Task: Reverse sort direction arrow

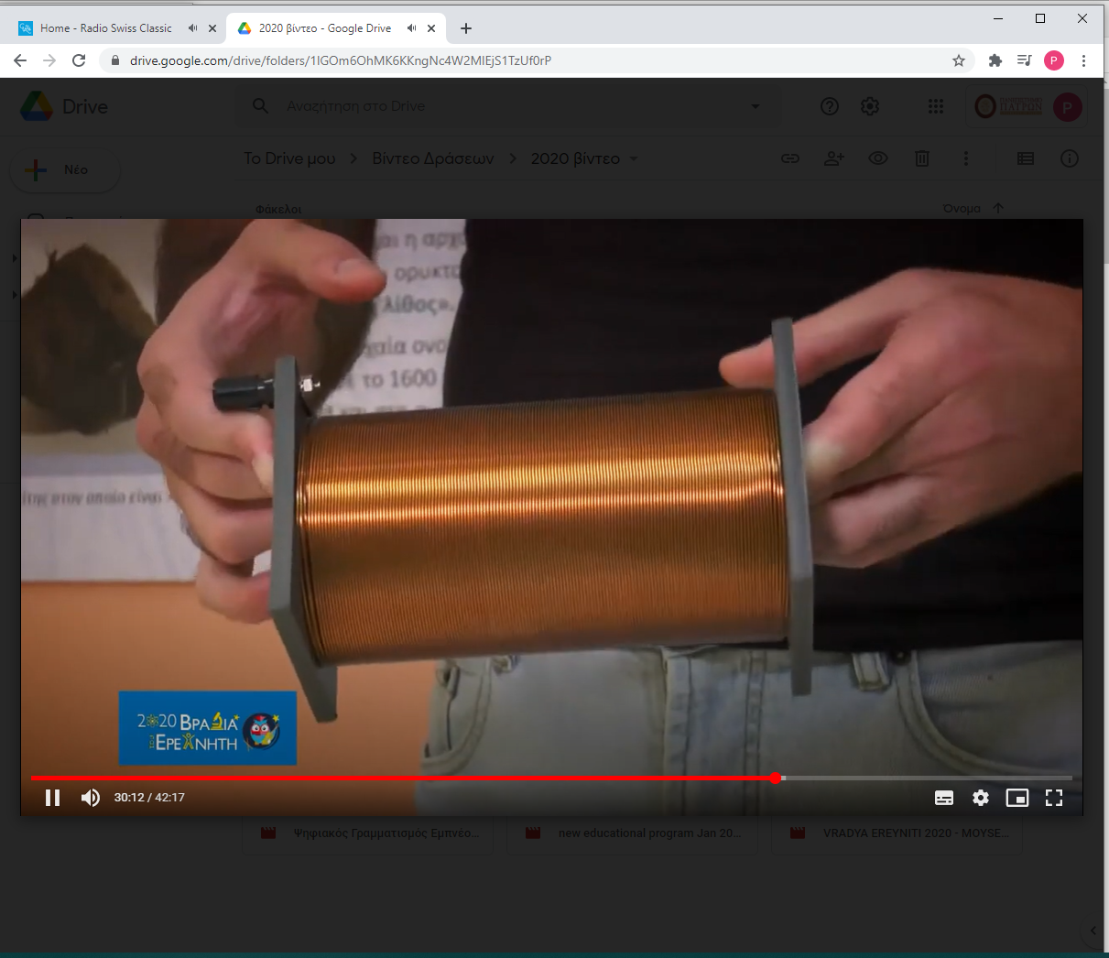Action: point(998,209)
